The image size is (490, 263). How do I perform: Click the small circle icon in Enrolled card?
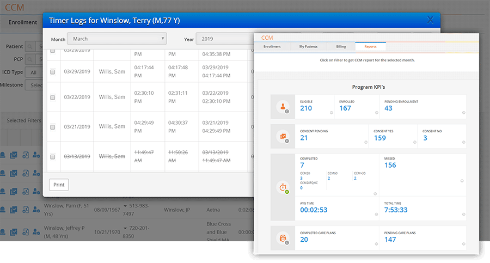(377, 113)
